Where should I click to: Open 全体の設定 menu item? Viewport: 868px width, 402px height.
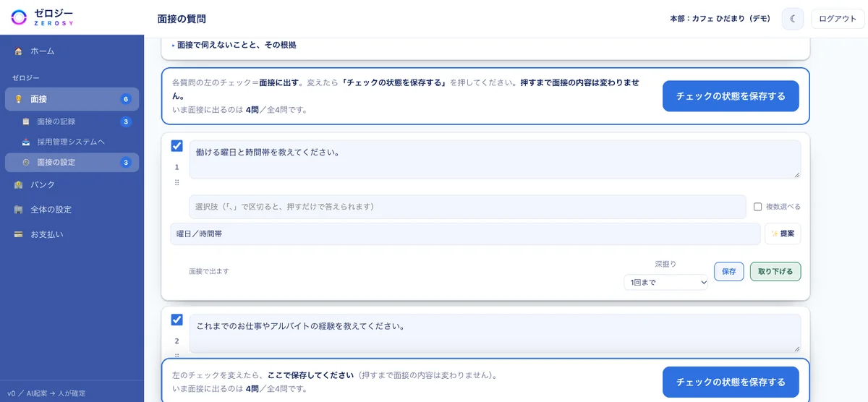[x=72, y=210]
